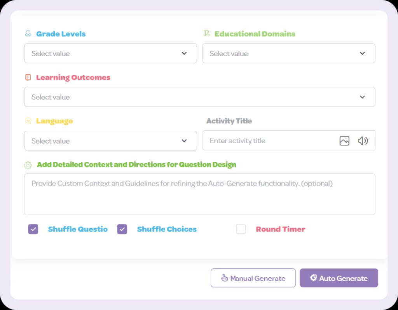
Task: Expand the Educational Domains dropdown
Action: pos(289,53)
